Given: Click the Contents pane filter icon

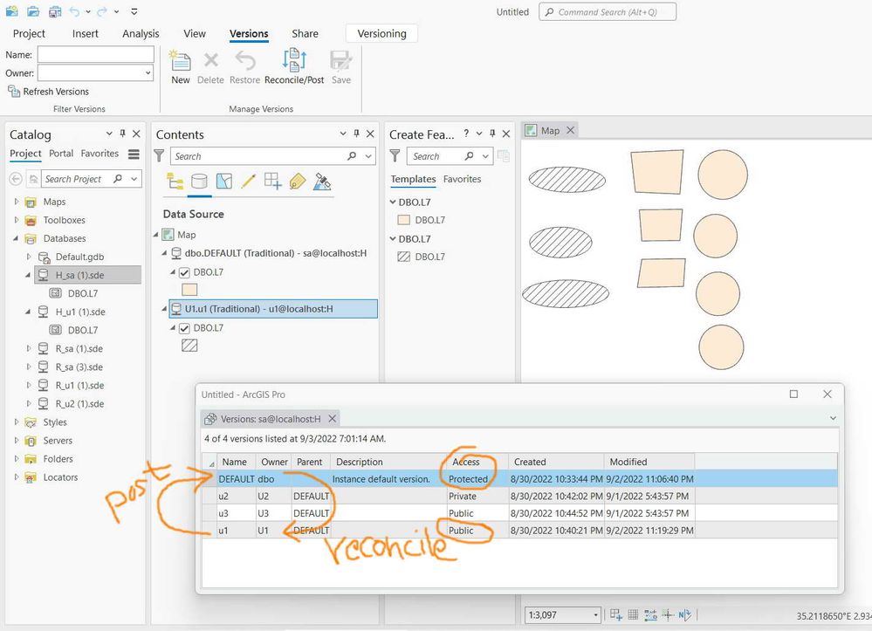Looking at the screenshot, I should (x=159, y=155).
